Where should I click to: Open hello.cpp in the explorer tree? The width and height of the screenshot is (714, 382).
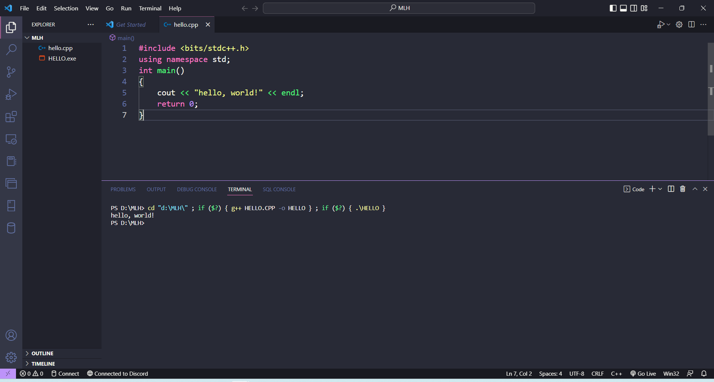point(62,48)
